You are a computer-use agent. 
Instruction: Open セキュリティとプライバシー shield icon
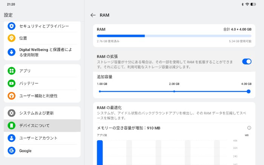pyautogui.click(x=12, y=26)
